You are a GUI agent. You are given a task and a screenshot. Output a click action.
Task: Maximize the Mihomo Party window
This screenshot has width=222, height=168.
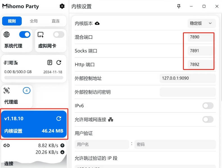[x=204, y=6]
